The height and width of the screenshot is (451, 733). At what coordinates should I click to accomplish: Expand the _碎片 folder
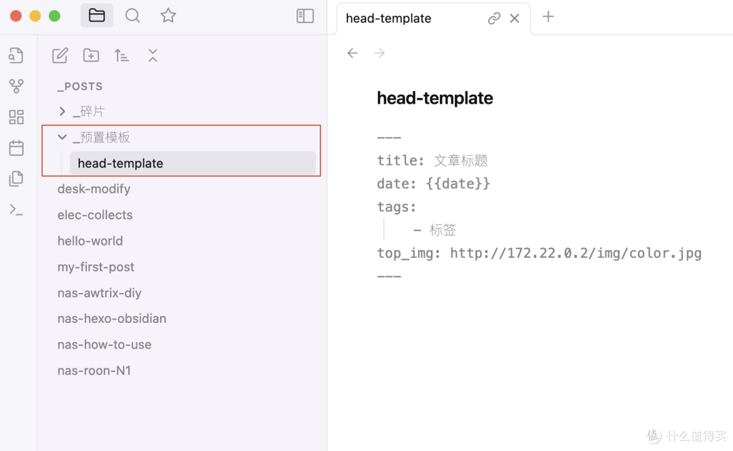[62, 111]
